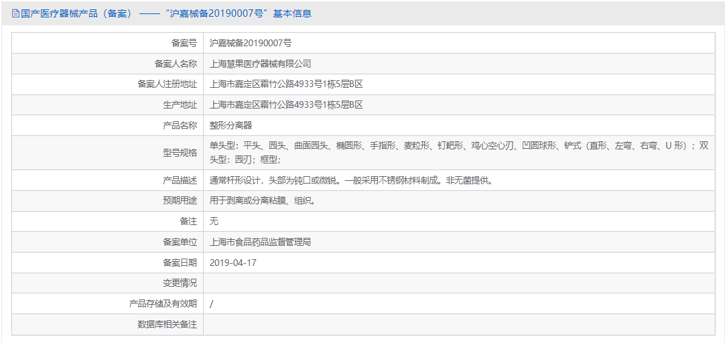Select the 型号规格 label cell
The height and width of the screenshot is (343, 725).
click(x=180, y=153)
